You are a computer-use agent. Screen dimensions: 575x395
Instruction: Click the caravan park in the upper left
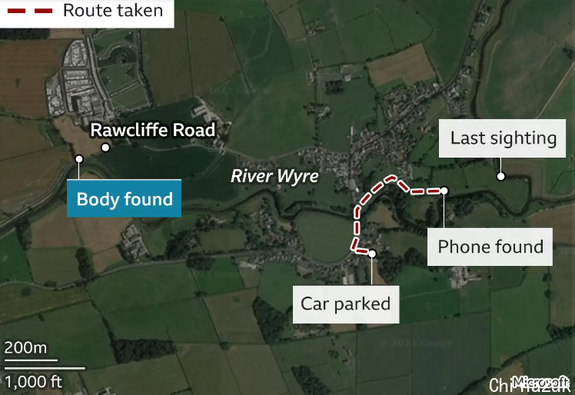(79, 78)
